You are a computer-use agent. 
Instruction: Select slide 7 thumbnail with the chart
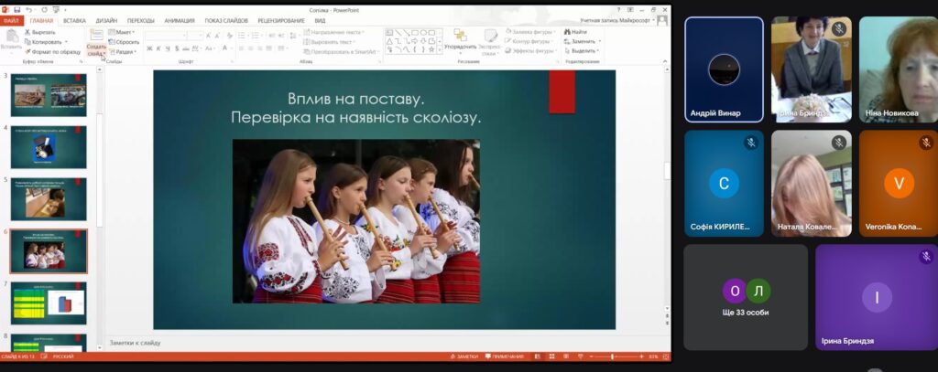49,302
